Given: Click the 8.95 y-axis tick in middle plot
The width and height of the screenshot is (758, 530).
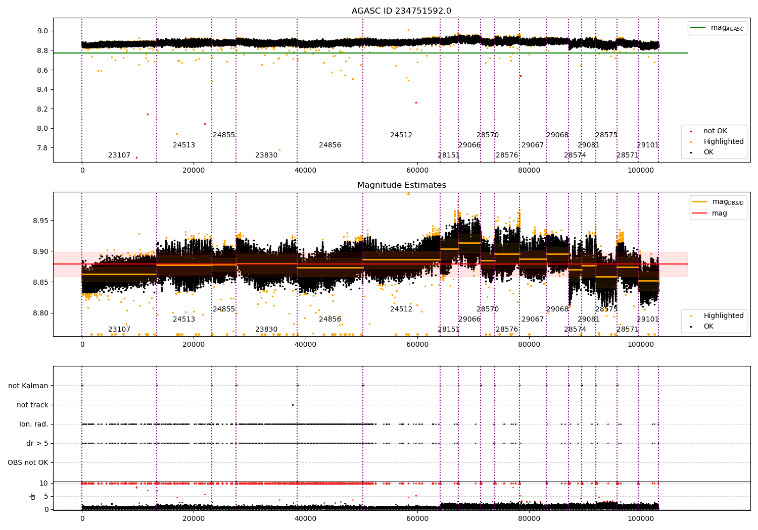Looking at the screenshot, I should click(x=40, y=221).
